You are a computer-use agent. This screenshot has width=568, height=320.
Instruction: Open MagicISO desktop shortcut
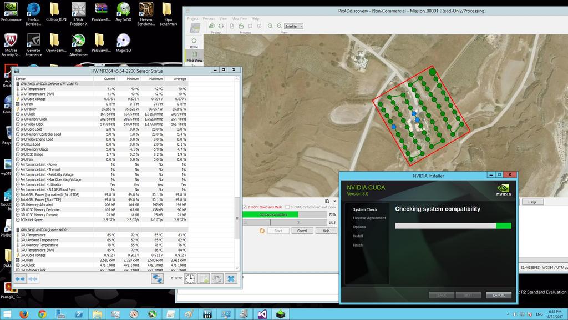click(123, 43)
